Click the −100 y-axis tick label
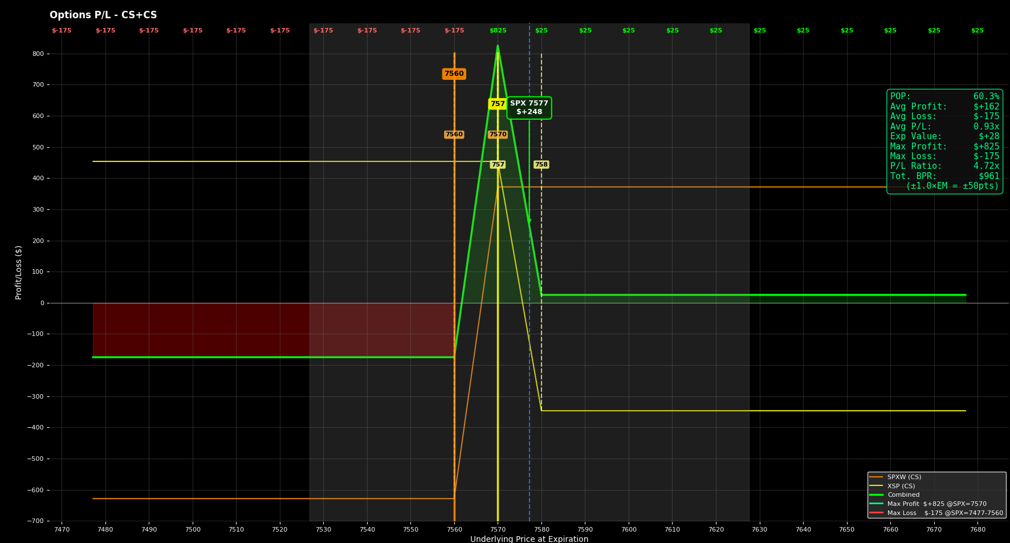Image resolution: width=1010 pixels, height=543 pixels. (34, 334)
